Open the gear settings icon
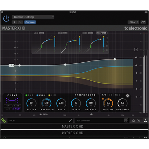The width and height of the screenshot is (149, 149). pyautogui.click(x=134, y=121)
